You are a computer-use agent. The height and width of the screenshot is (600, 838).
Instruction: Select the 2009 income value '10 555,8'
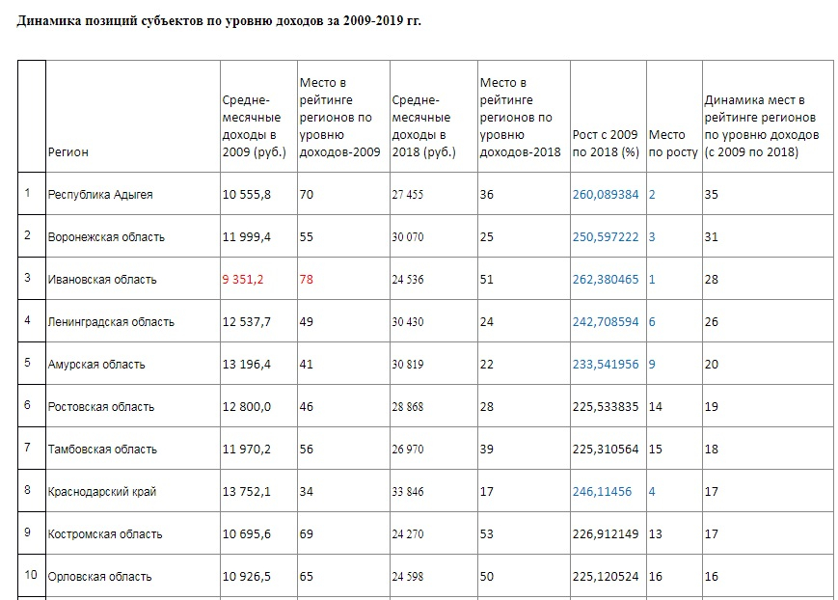coord(246,194)
